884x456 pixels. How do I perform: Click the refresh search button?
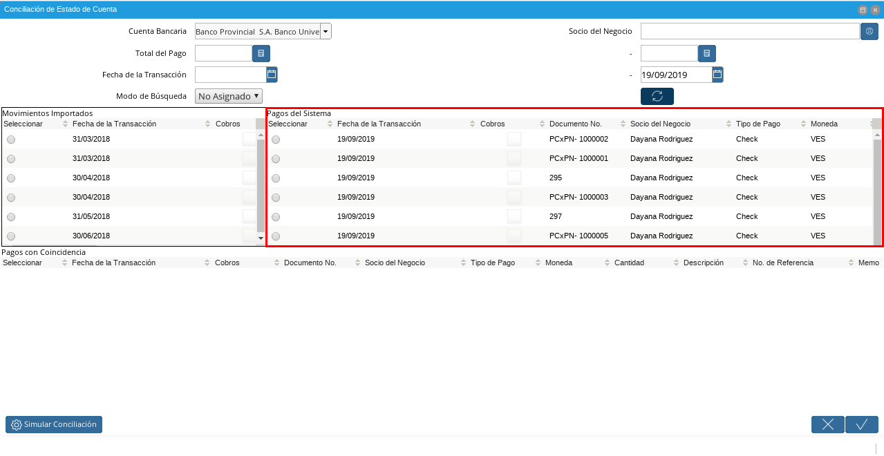coord(657,96)
